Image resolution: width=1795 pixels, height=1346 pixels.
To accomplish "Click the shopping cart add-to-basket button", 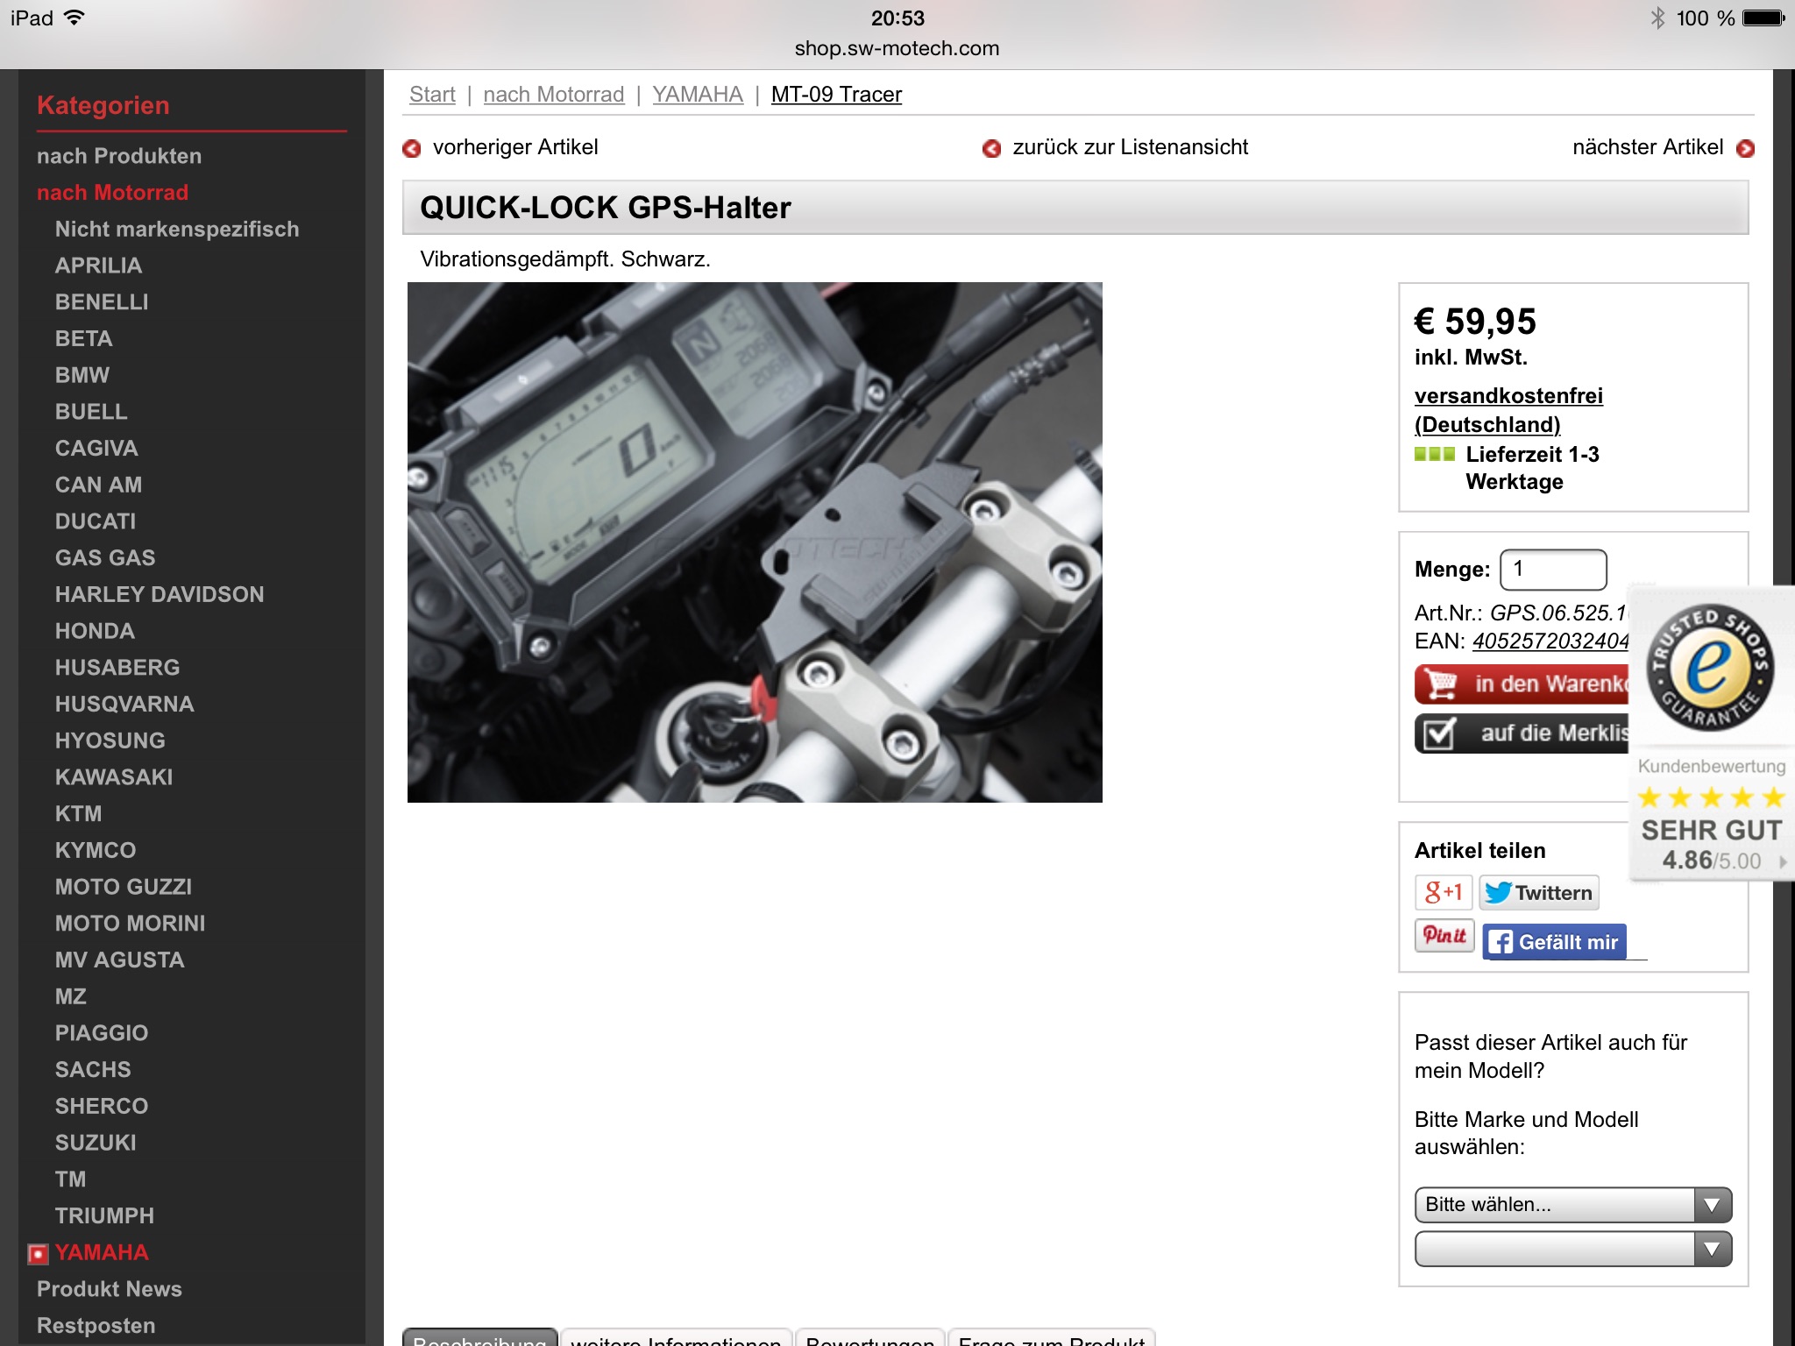I will click(1522, 684).
